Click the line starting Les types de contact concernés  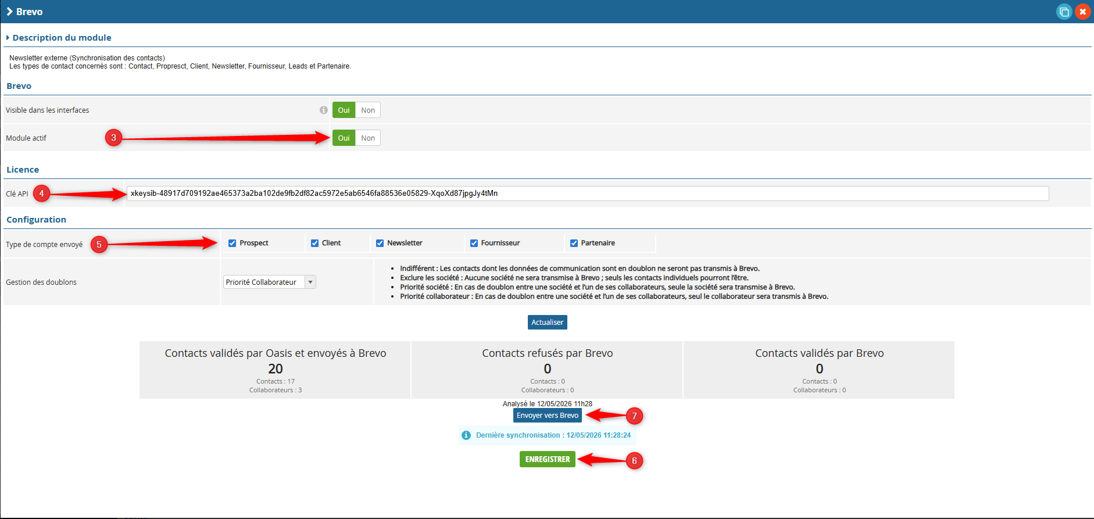(x=180, y=66)
